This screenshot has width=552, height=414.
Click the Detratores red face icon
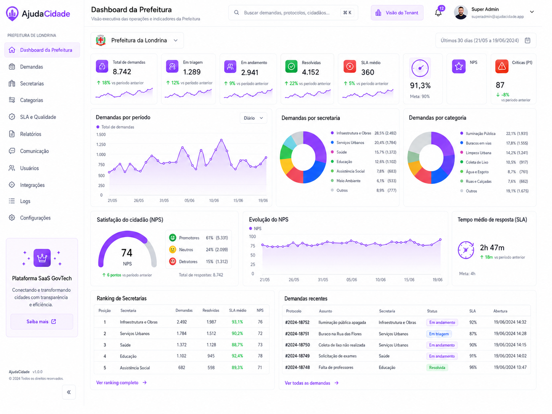point(173,261)
